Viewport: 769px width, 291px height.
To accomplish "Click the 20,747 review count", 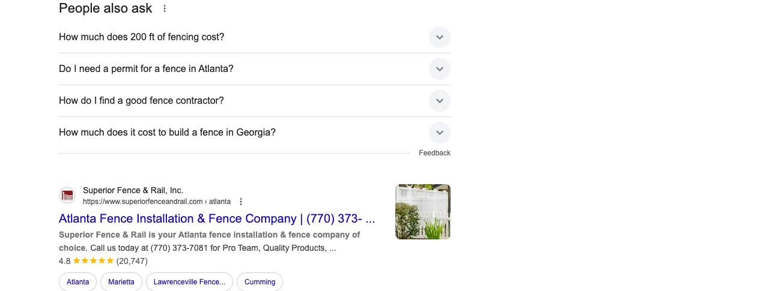I will pyautogui.click(x=132, y=261).
